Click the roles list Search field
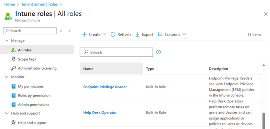The image size is (270, 129). [x=116, y=52]
